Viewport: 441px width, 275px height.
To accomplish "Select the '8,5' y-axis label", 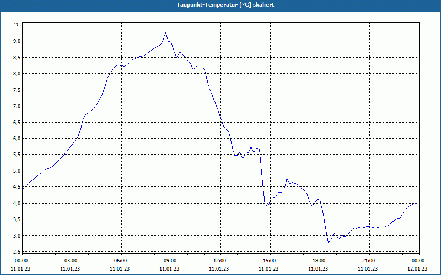I will coord(17,57).
